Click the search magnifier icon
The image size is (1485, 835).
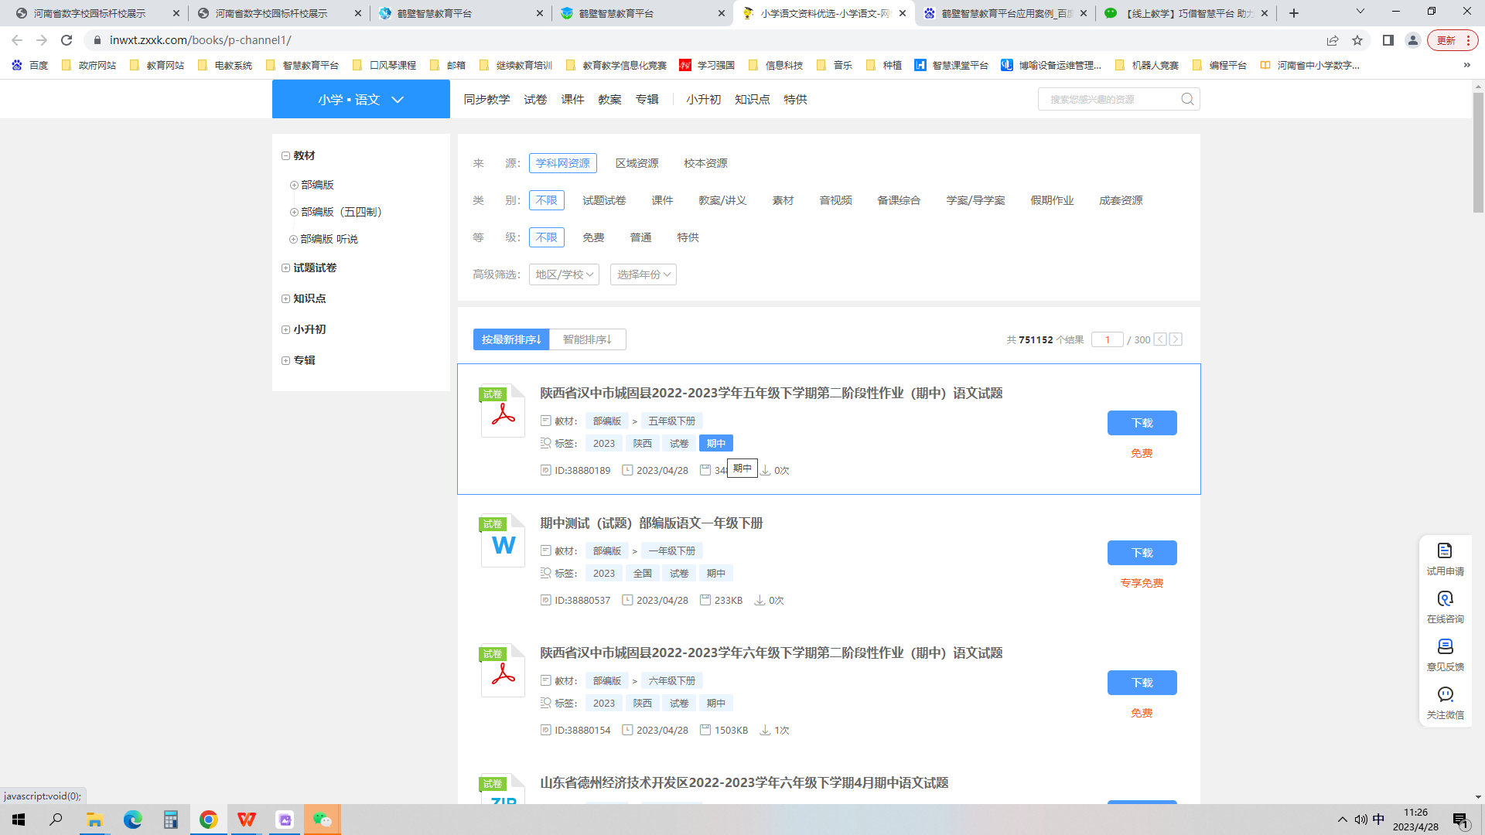[1187, 99]
